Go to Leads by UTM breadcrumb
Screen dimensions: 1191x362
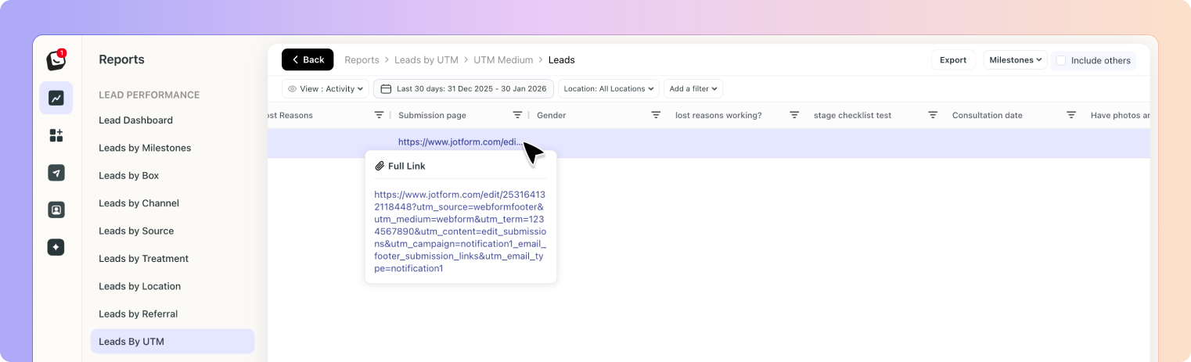pos(426,59)
